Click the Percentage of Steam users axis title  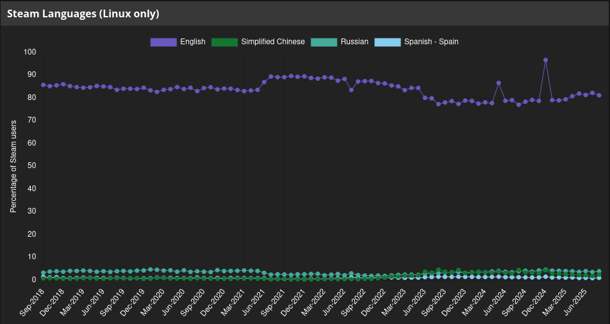(x=13, y=166)
